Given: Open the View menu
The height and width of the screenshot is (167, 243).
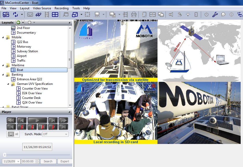Looking at the screenshot, I should (x=13, y=8).
